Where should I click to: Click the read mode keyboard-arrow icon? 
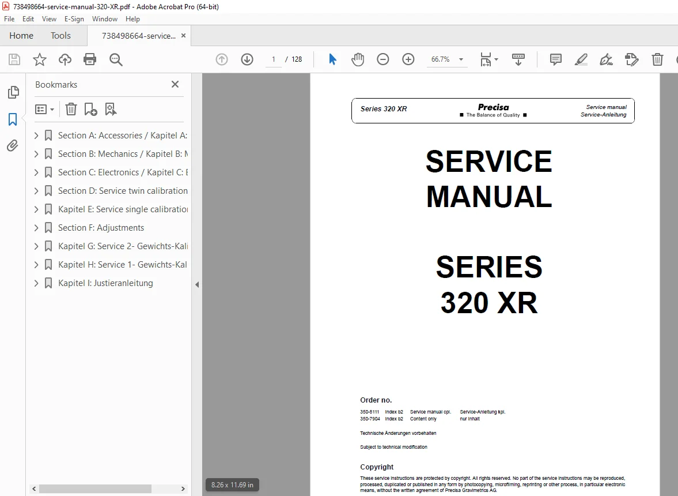(x=518, y=59)
